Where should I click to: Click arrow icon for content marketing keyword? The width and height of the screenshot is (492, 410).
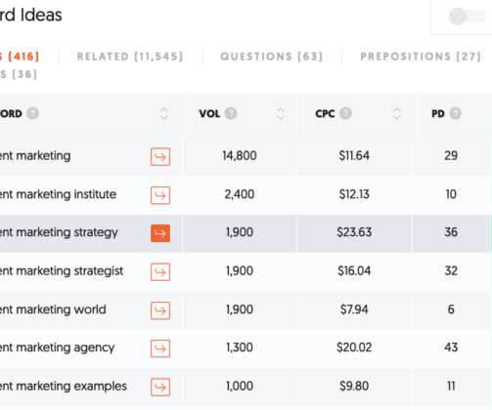pyautogui.click(x=160, y=156)
